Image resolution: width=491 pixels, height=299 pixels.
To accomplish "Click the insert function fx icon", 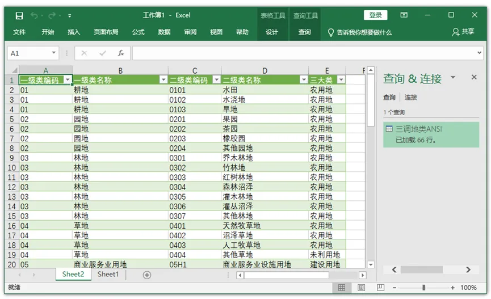I will [121, 53].
